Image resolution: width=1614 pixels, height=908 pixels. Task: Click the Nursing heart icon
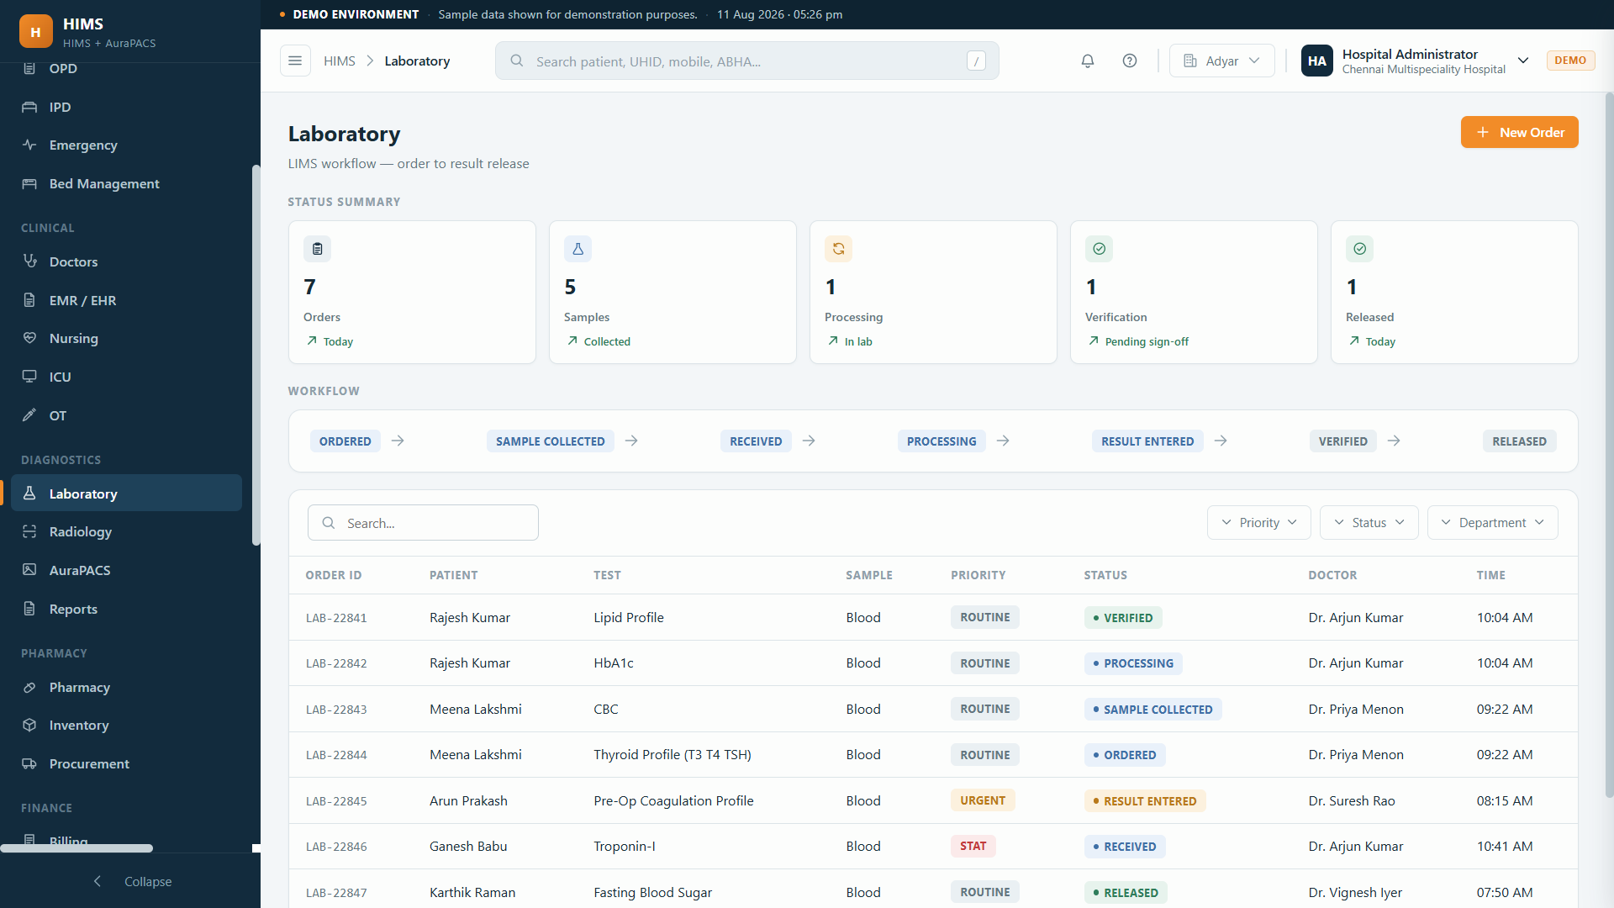click(29, 338)
